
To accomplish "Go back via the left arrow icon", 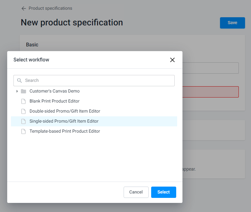I will click(24, 8).
